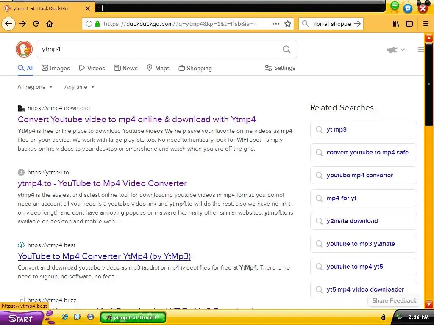Switch to the Images tab
Image resolution: width=434 pixels, height=325 pixels.
tap(56, 68)
